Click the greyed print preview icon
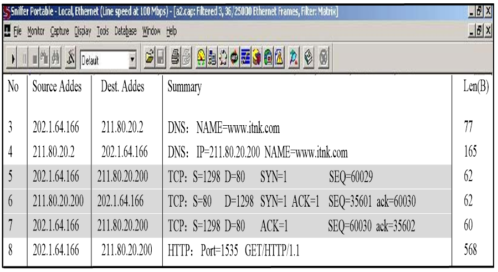The width and height of the screenshot is (498, 272). 187,58
